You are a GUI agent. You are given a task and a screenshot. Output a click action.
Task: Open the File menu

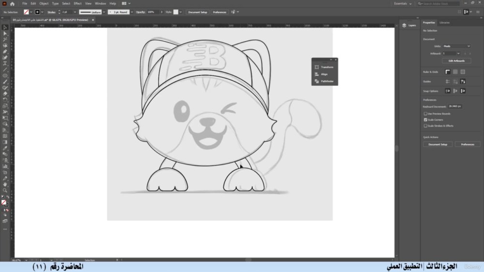point(24,4)
